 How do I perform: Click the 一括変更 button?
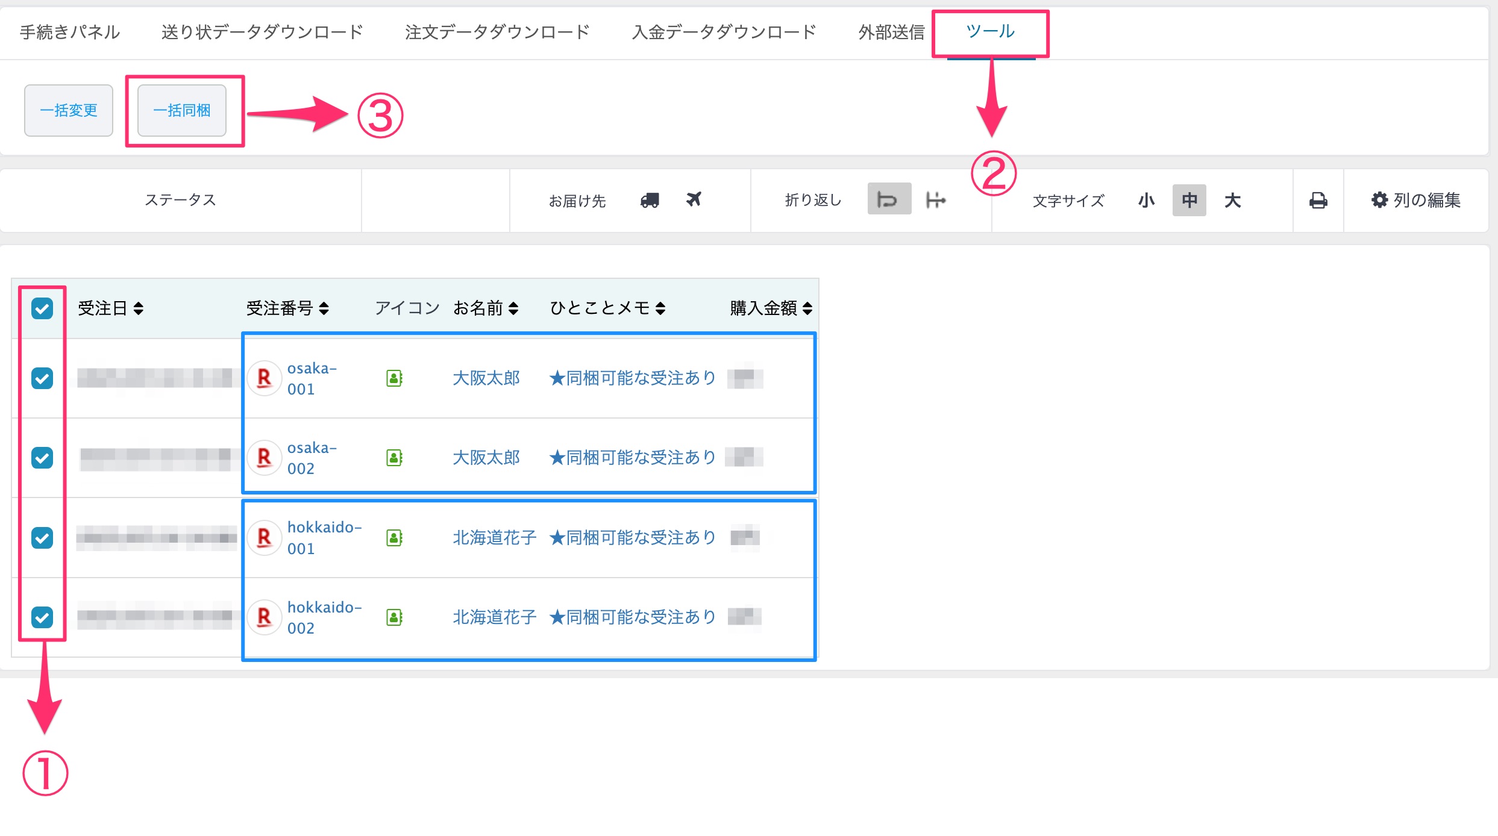69,110
